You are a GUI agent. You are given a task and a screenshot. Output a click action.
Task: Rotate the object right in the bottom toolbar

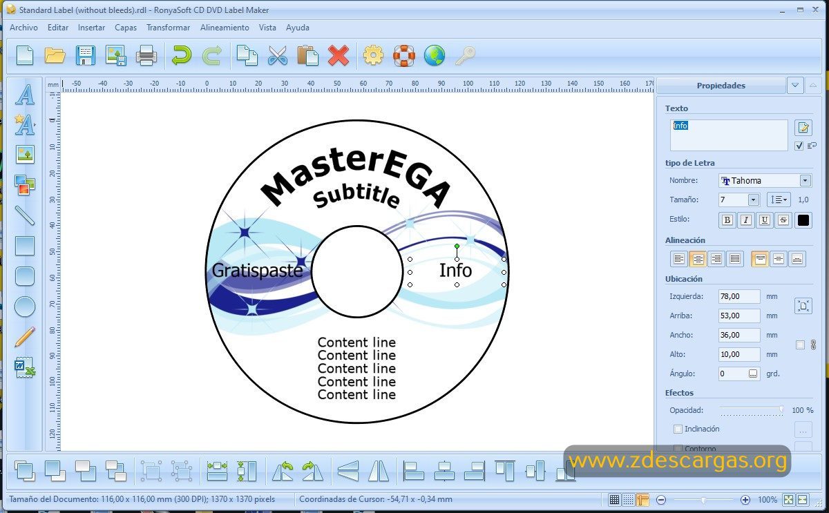click(313, 471)
